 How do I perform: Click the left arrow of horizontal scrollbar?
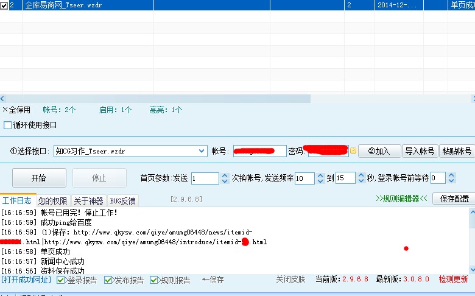(2, 99)
